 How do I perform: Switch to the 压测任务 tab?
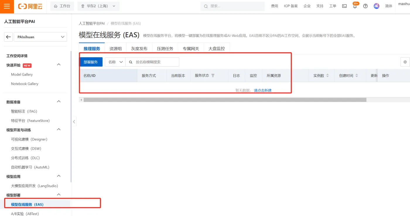[x=165, y=49]
